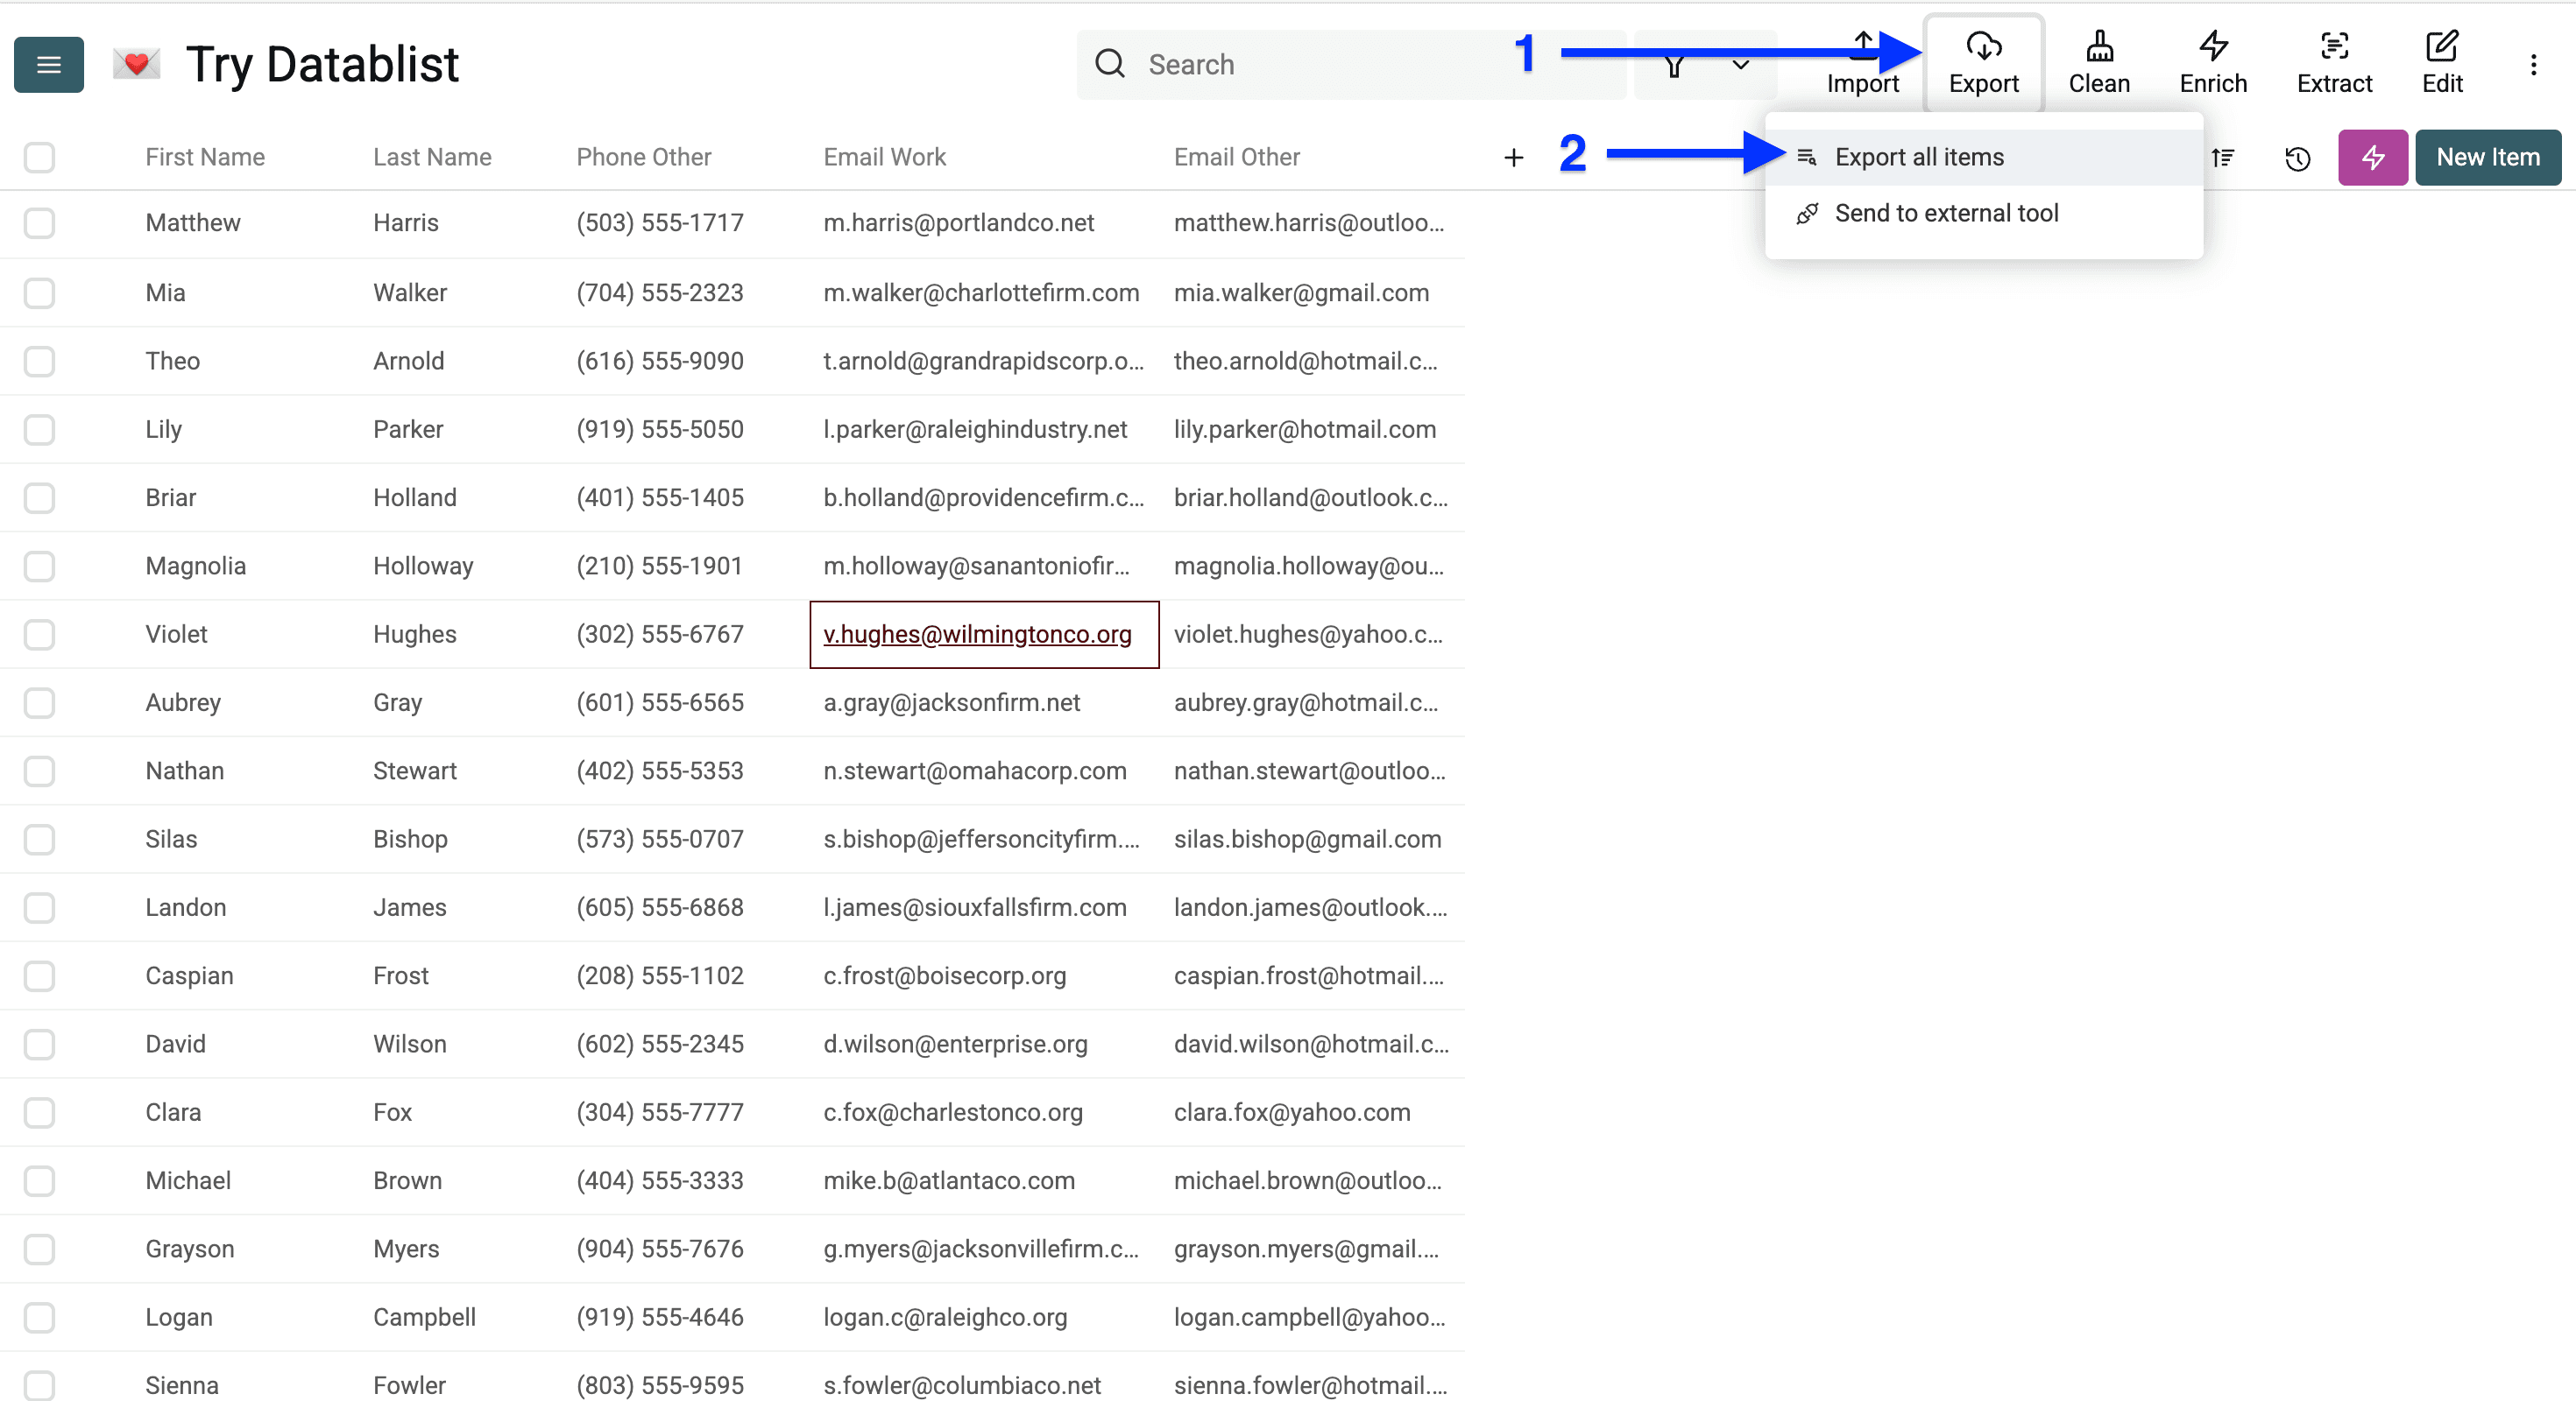Click inside the Search field
The image size is (2576, 1401).
click(x=1300, y=64)
